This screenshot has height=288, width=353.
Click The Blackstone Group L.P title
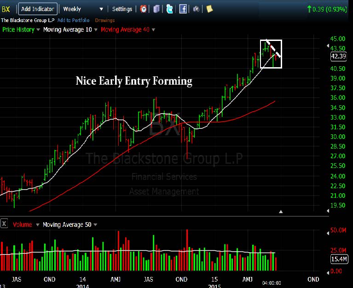tap(28, 20)
